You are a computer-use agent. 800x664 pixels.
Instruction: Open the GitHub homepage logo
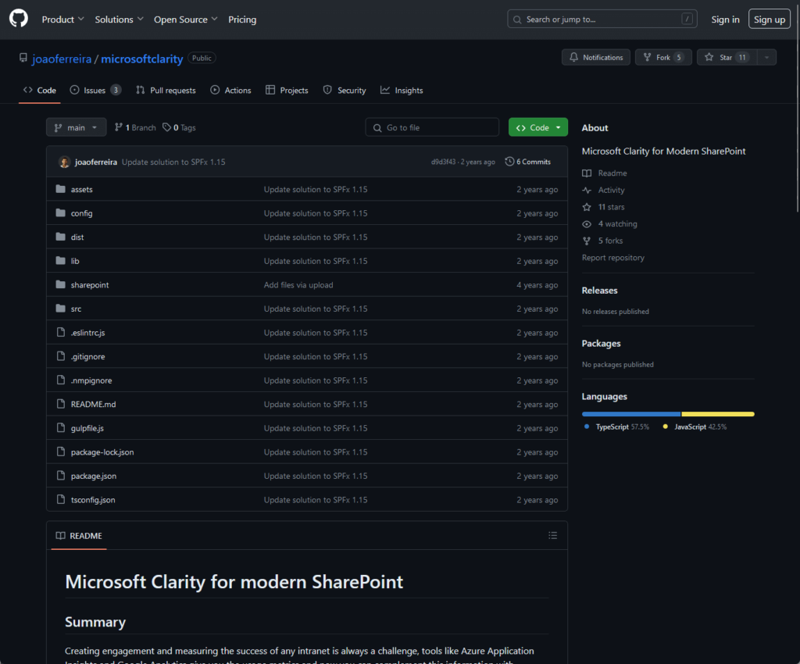(x=19, y=19)
